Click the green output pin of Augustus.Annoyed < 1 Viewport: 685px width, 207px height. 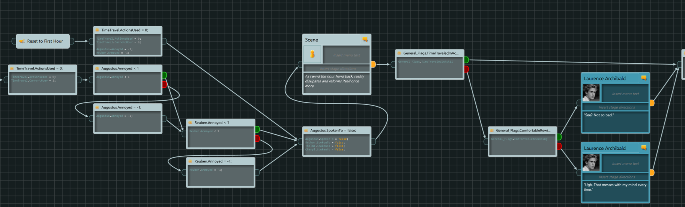pos(164,76)
